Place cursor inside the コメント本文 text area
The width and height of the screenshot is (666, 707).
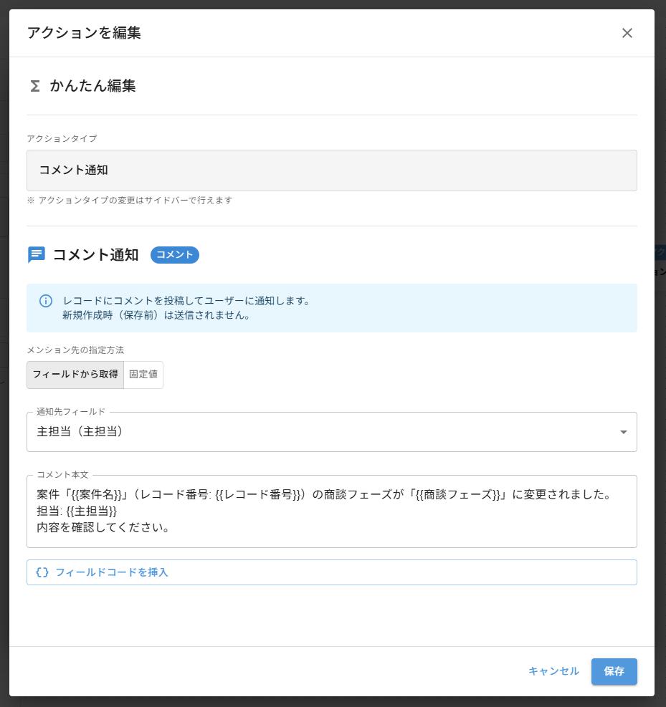pyautogui.click(x=331, y=510)
